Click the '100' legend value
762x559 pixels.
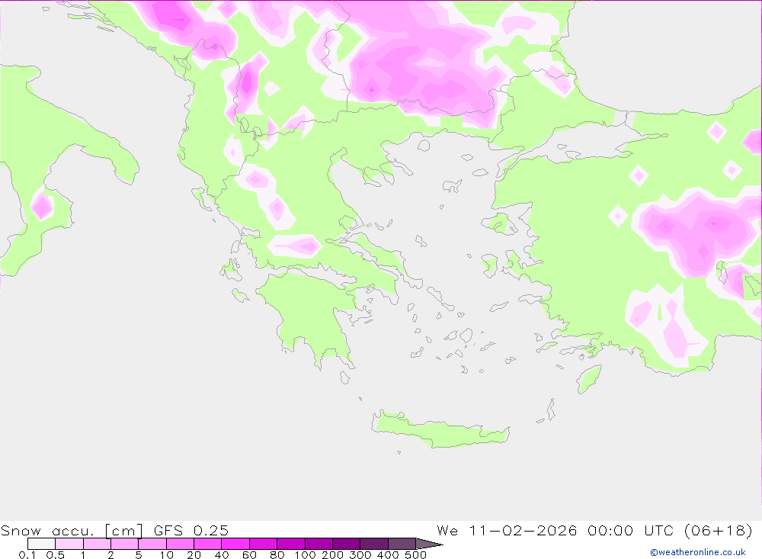(x=306, y=554)
